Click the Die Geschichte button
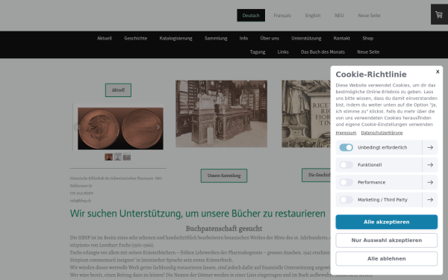Viewport: 448px width, 280px height. point(317,175)
